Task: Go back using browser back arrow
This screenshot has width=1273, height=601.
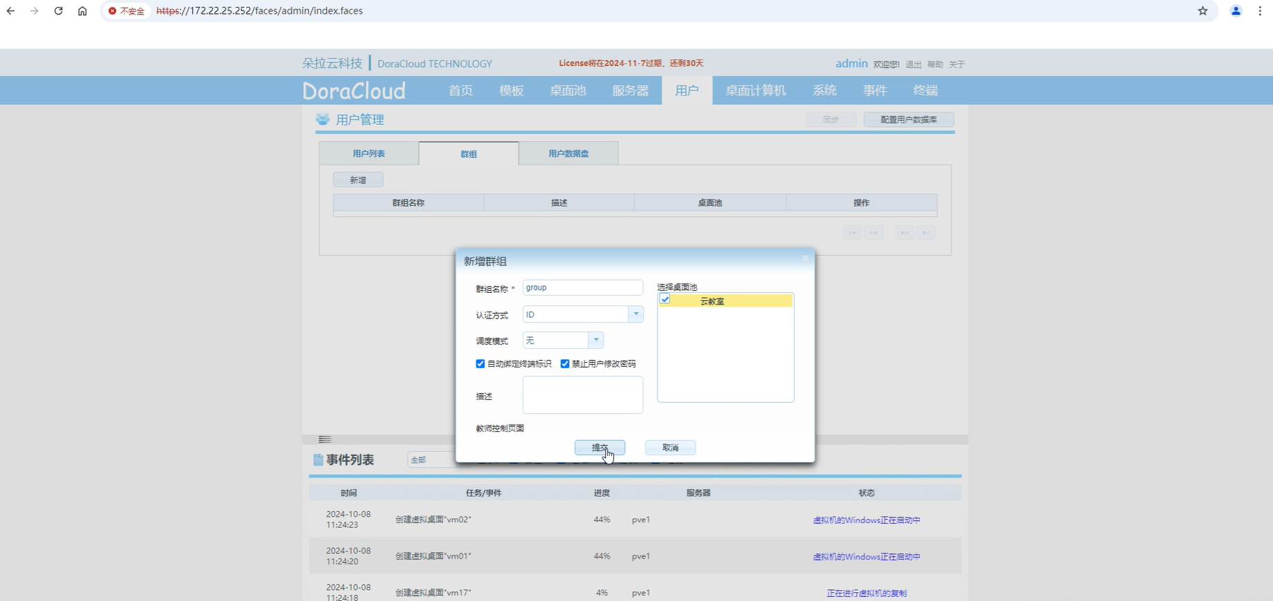Action: click(10, 11)
